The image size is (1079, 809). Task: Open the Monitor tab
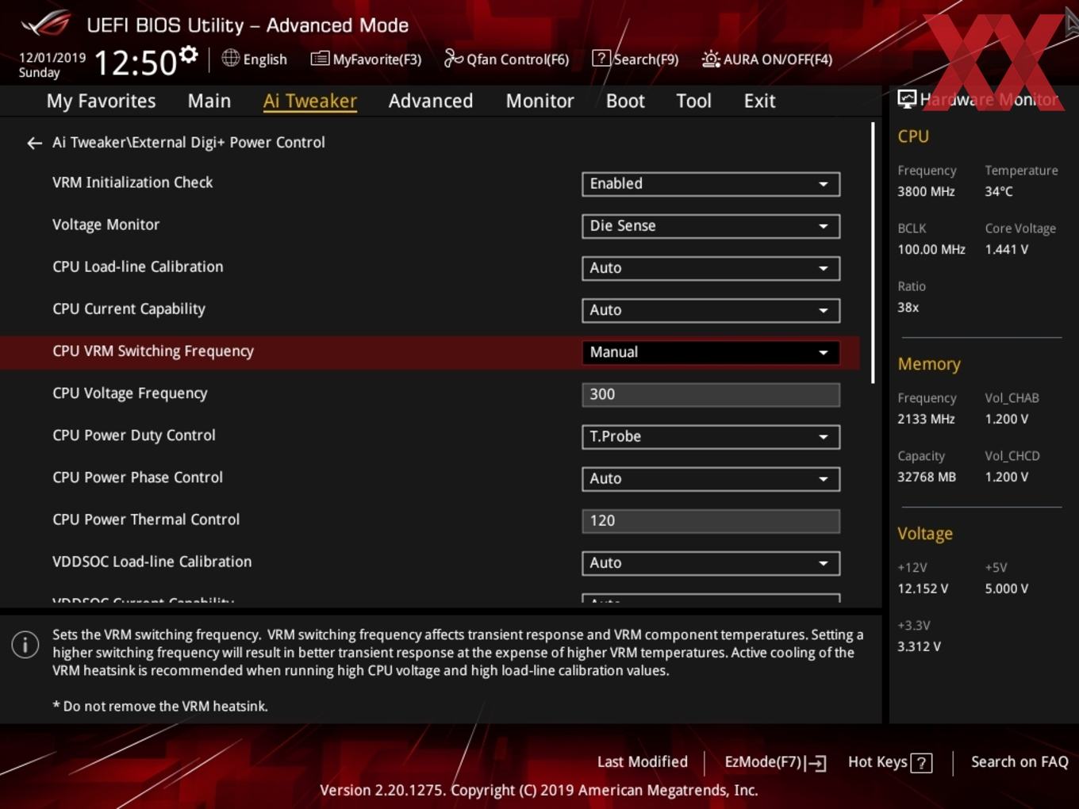(x=539, y=101)
